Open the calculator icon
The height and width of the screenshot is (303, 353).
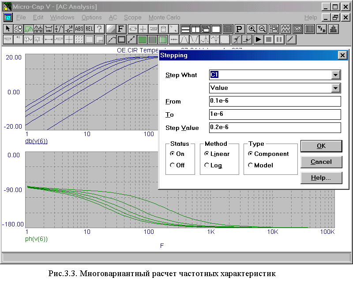(x=228, y=29)
